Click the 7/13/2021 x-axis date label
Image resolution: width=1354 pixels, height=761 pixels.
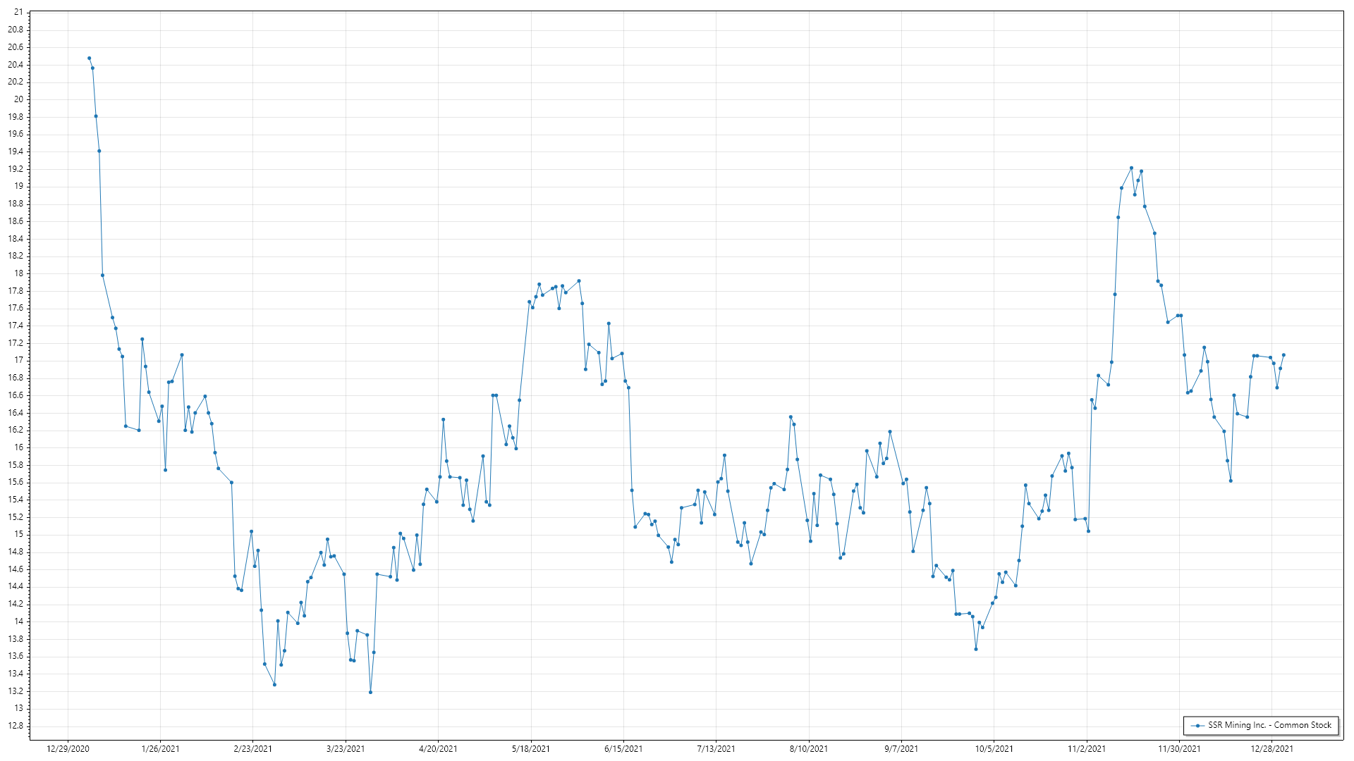pos(716,748)
